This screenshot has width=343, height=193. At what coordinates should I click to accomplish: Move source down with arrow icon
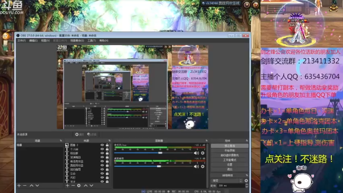(x=91, y=186)
